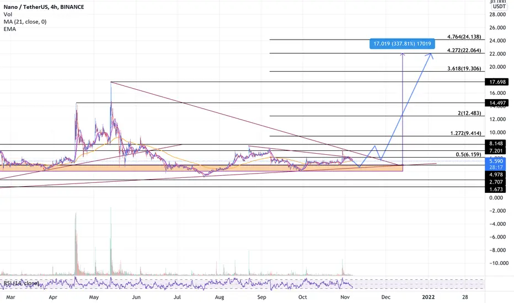Click Jul on the time axis
This screenshot has width=514, height=303.
pos(177,297)
